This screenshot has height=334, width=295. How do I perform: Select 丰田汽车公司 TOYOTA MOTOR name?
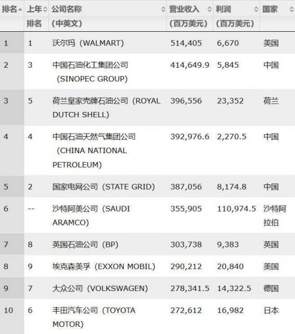94,317
